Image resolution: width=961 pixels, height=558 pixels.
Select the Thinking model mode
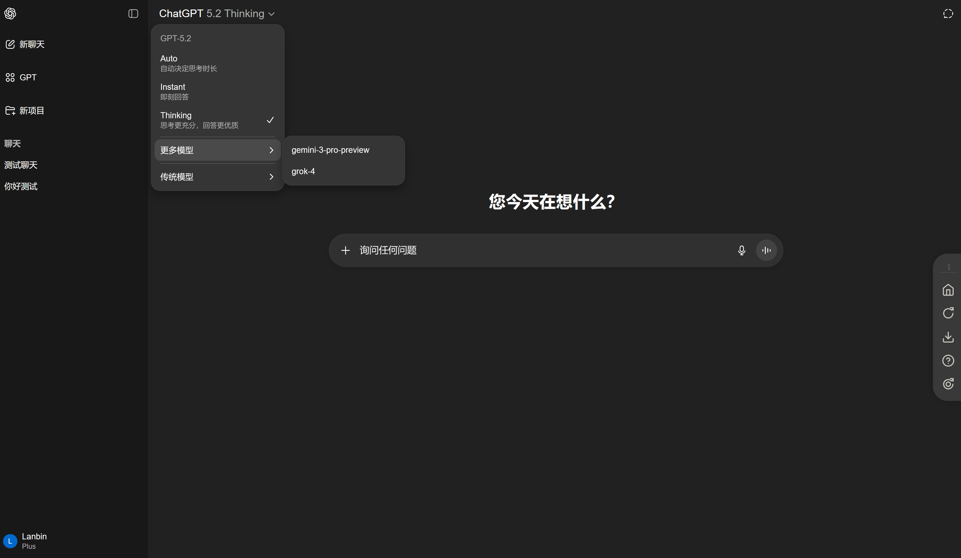tap(217, 120)
